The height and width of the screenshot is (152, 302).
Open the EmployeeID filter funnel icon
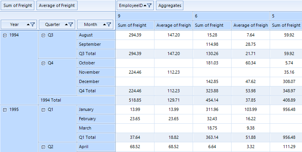149,5
